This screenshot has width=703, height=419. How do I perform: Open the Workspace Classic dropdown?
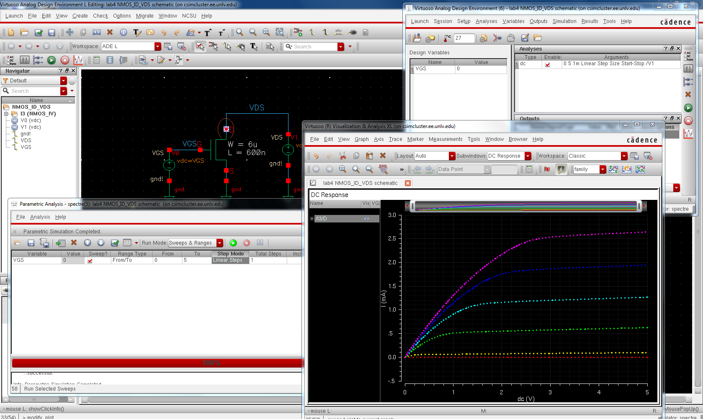624,156
